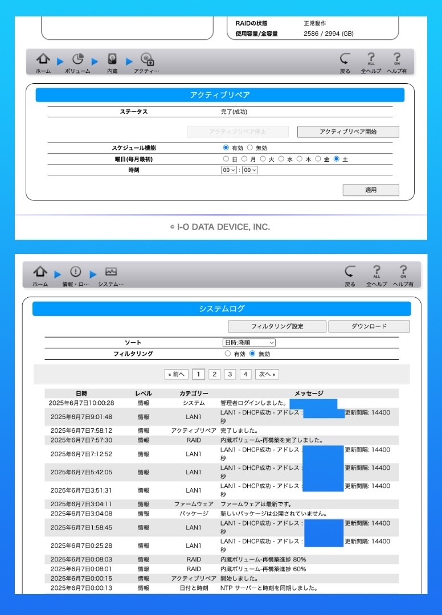Select システム… breadcrumb icon
The image size is (442, 615).
pyautogui.click(x=111, y=276)
